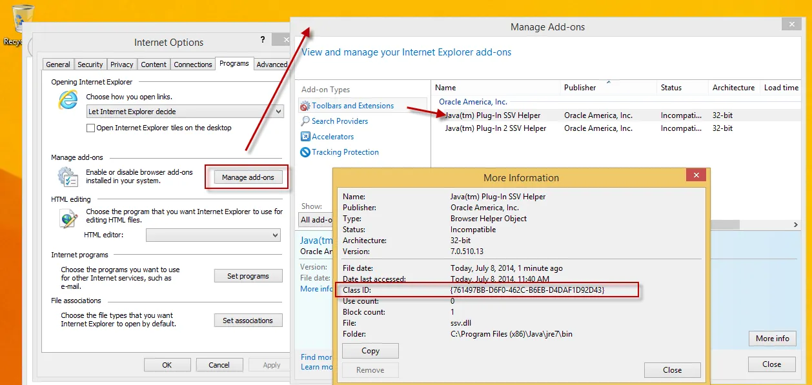
Task: Switch to the Connections tab
Action: point(193,64)
